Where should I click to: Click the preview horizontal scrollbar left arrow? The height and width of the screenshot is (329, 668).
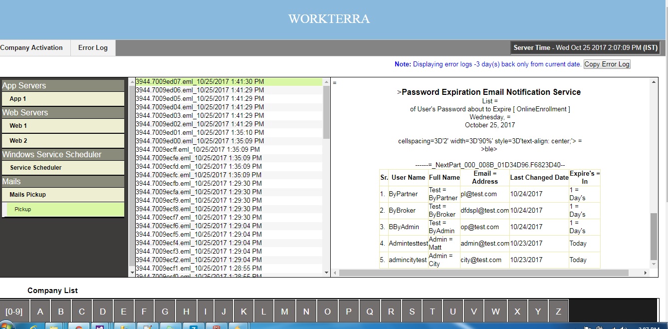click(x=335, y=273)
